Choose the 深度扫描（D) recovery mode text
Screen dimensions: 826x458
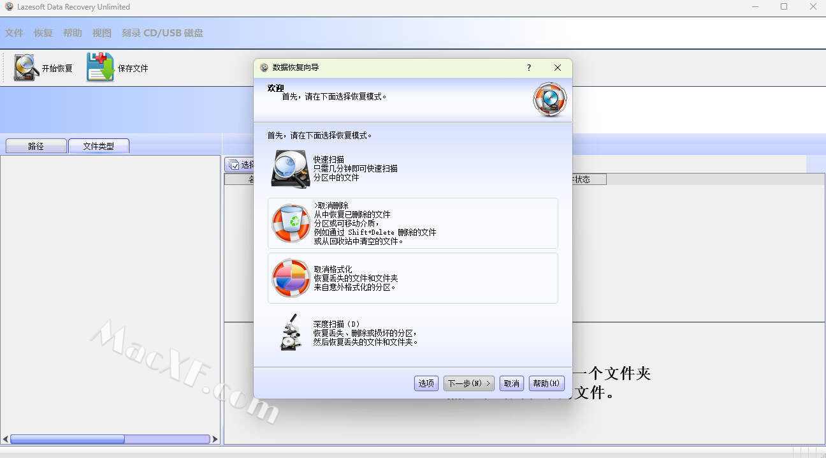click(366, 333)
